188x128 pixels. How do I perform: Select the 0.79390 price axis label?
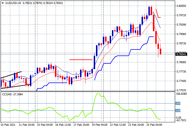pyautogui.click(x=181, y=25)
